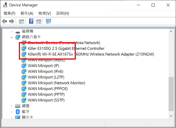The height and width of the screenshot is (128, 176).
Task: Click Scan for hardware changes icon
Action: (x=48, y=21)
